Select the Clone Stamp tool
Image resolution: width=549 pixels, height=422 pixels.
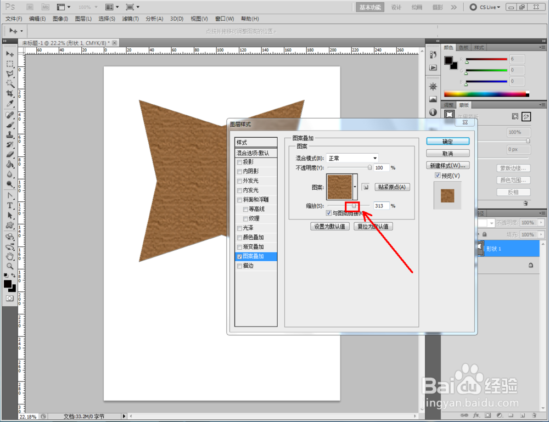pos(10,134)
